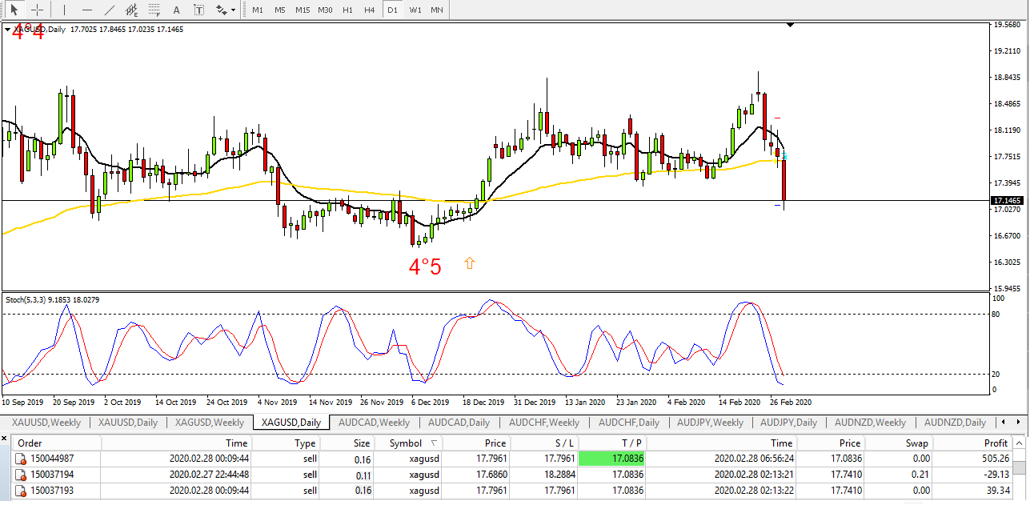Select the Cursor arrow tool
Screen dimensions: 1030x505
click(x=14, y=10)
